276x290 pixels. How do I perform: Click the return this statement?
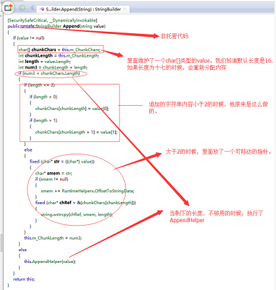pos(23,279)
